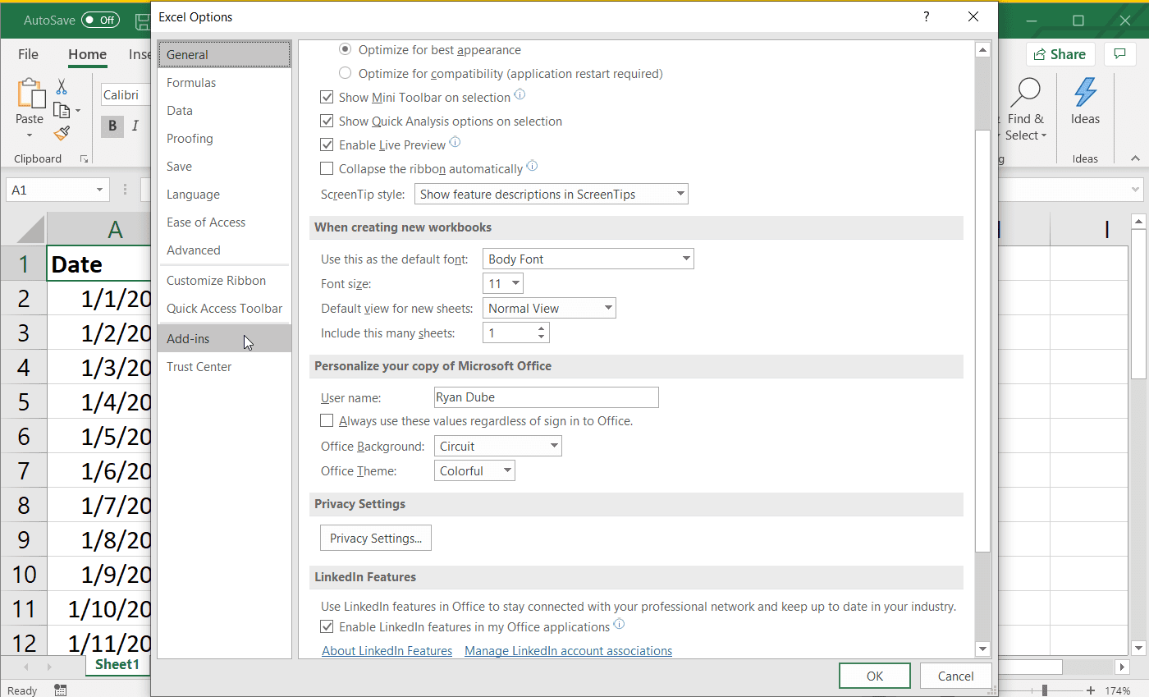Click the Help question mark in dialog
This screenshot has height=697, width=1149.
tap(926, 16)
